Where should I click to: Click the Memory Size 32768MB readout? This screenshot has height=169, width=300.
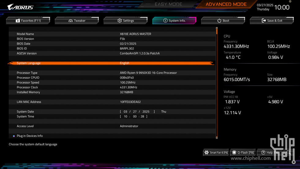tap(277, 79)
